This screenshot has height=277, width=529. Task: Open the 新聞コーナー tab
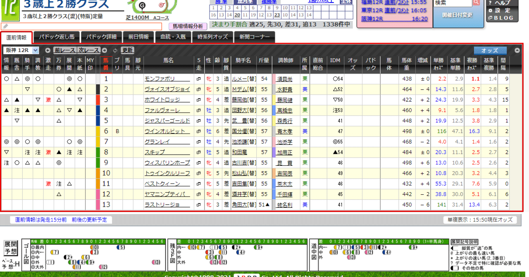point(255,37)
